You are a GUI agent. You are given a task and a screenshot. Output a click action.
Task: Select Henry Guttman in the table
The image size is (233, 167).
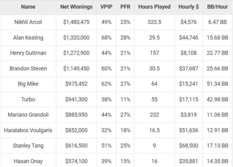28,53
